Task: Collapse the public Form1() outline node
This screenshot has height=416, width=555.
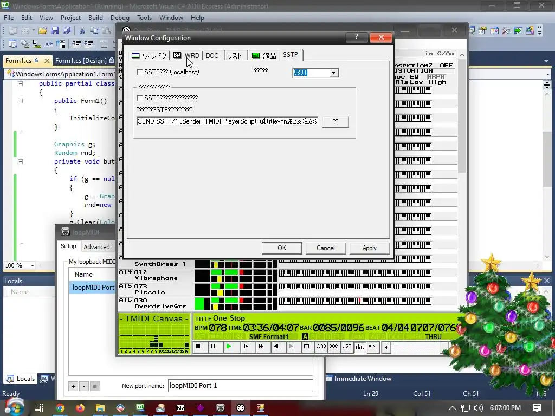Action: coord(20,101)
